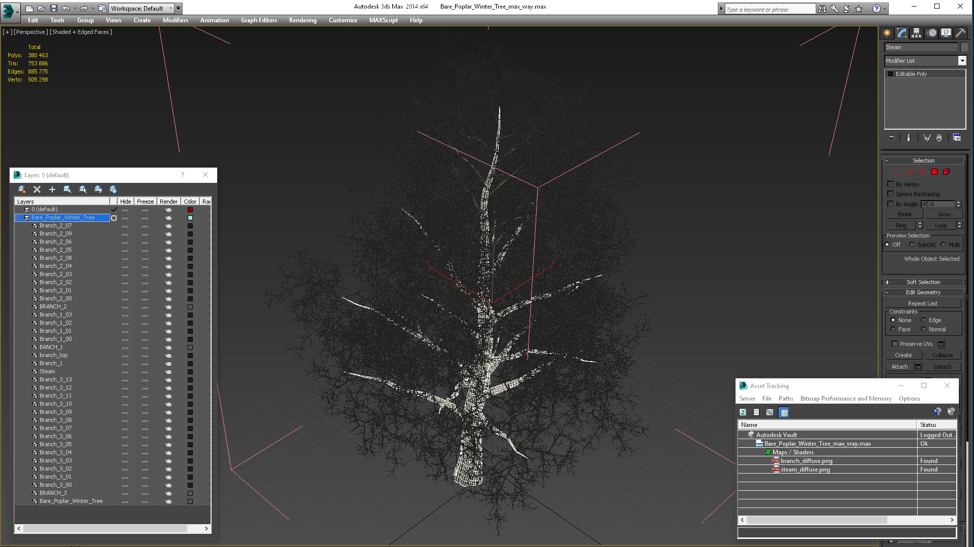Click Create New Layer icon

22,189
